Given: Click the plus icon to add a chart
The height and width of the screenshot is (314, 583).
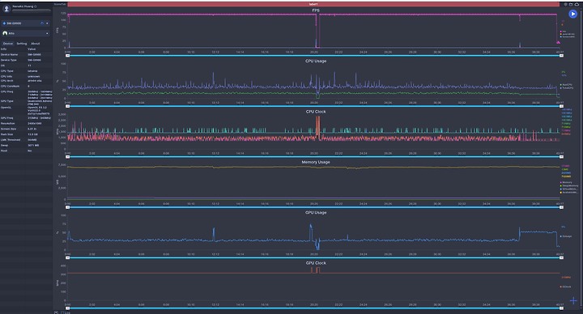Looking at the screenshot, I should (x=573, y=300).
